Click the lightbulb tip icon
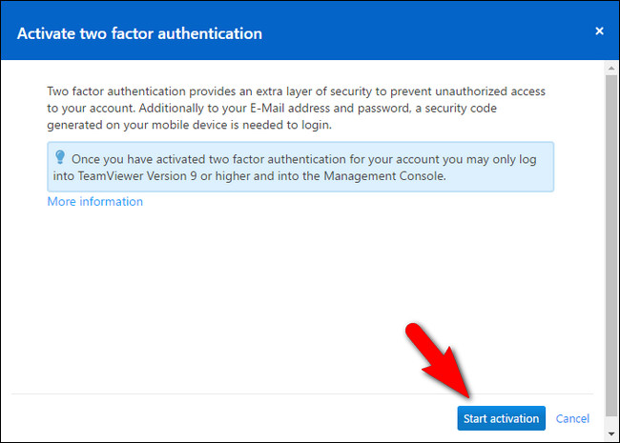The width and height of the screenshot is (620, 443). point(59,157)
